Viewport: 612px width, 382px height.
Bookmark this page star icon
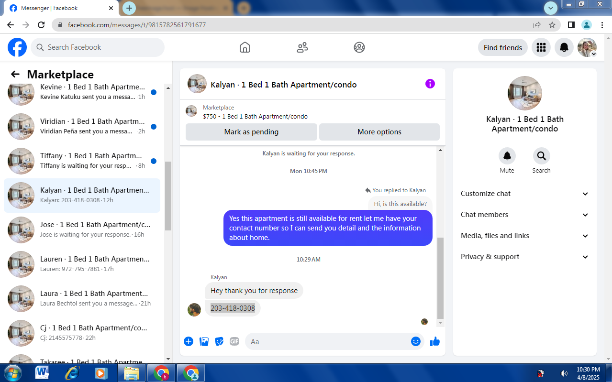[x=552, y=25]
